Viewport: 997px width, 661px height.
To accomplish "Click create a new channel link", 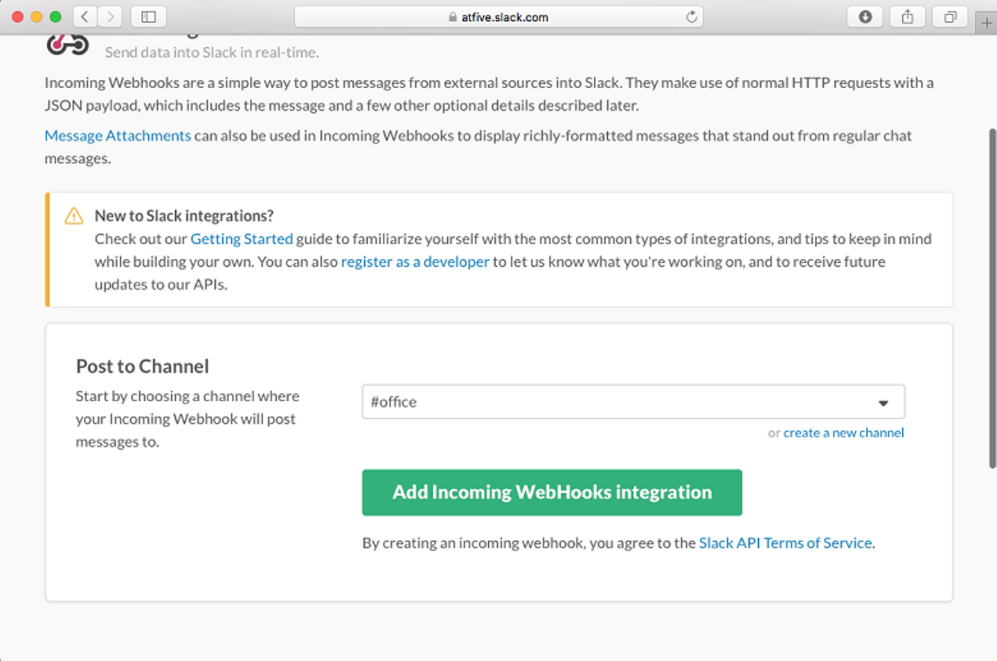I will tap(843, 433).
